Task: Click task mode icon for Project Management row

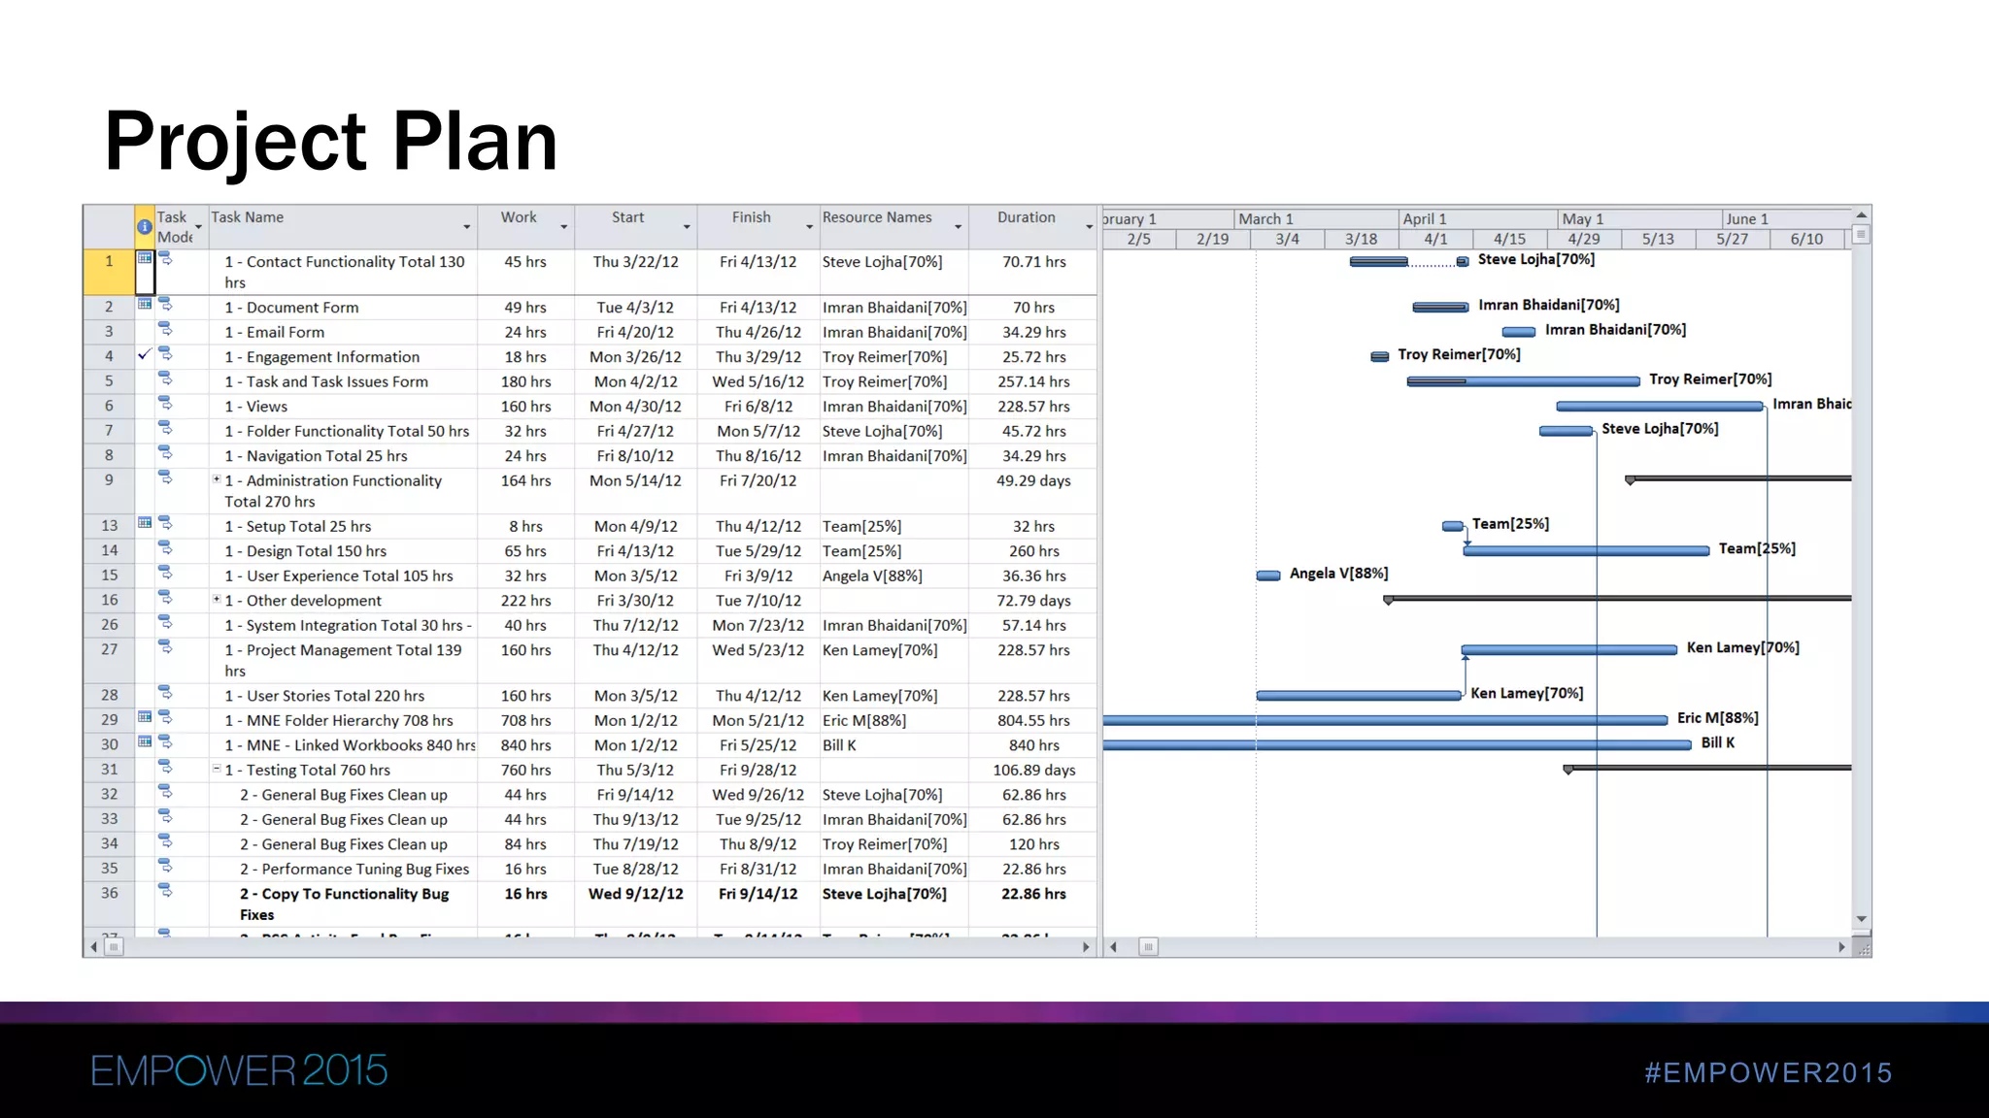Action: [165, 646]
